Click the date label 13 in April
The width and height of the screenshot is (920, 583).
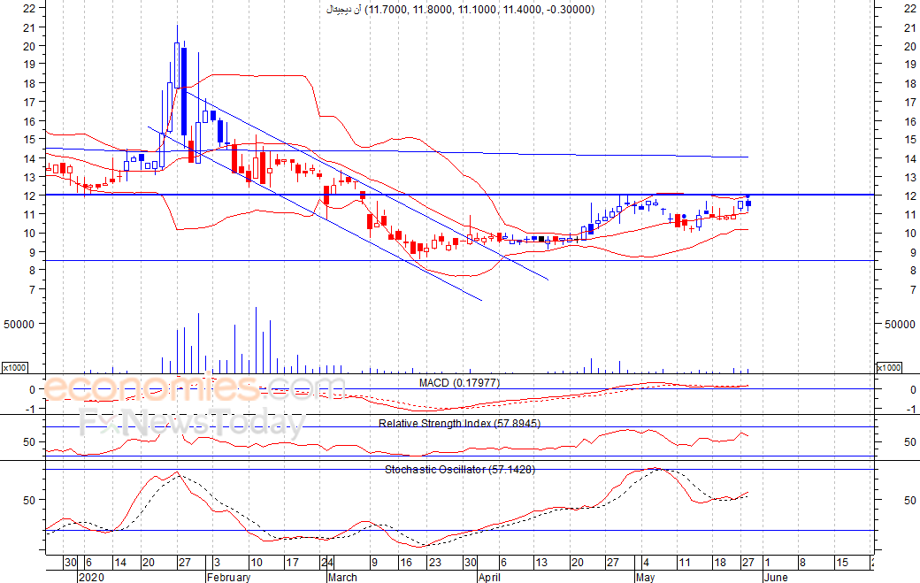pyautogui.click(x=541, y=563)
